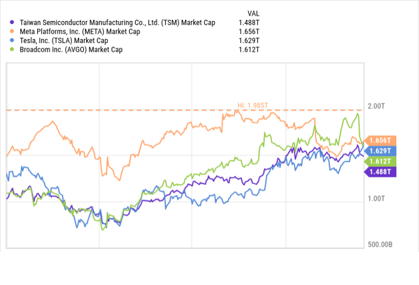This screenshot has width=419, height=285.
Task: Click the 1.629T value in the legend table
Action: [x=249, y=40]
